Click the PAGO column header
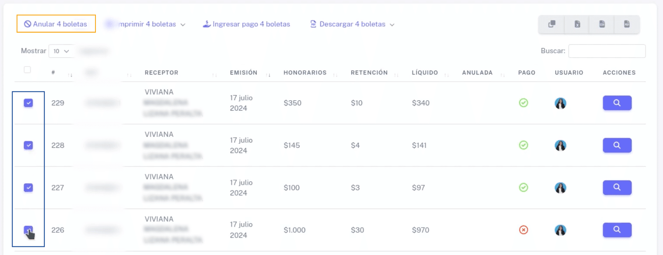Screen dimensions: 663x255 coord(527,73)
